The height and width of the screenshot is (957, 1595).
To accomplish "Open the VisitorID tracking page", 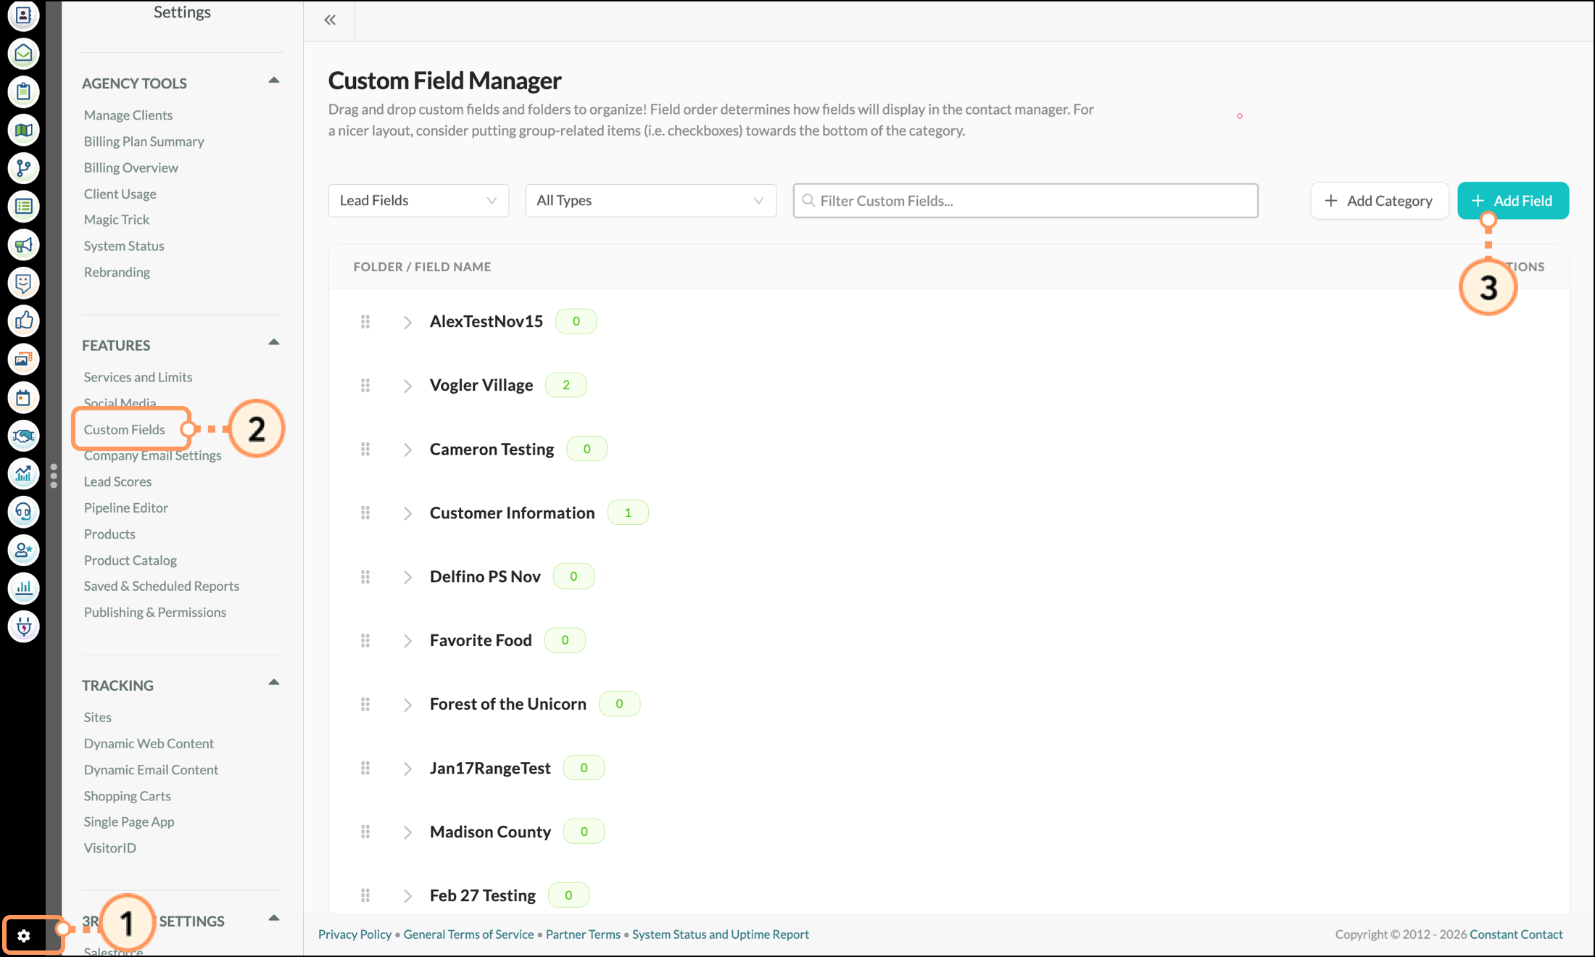I will coord(110,848).
